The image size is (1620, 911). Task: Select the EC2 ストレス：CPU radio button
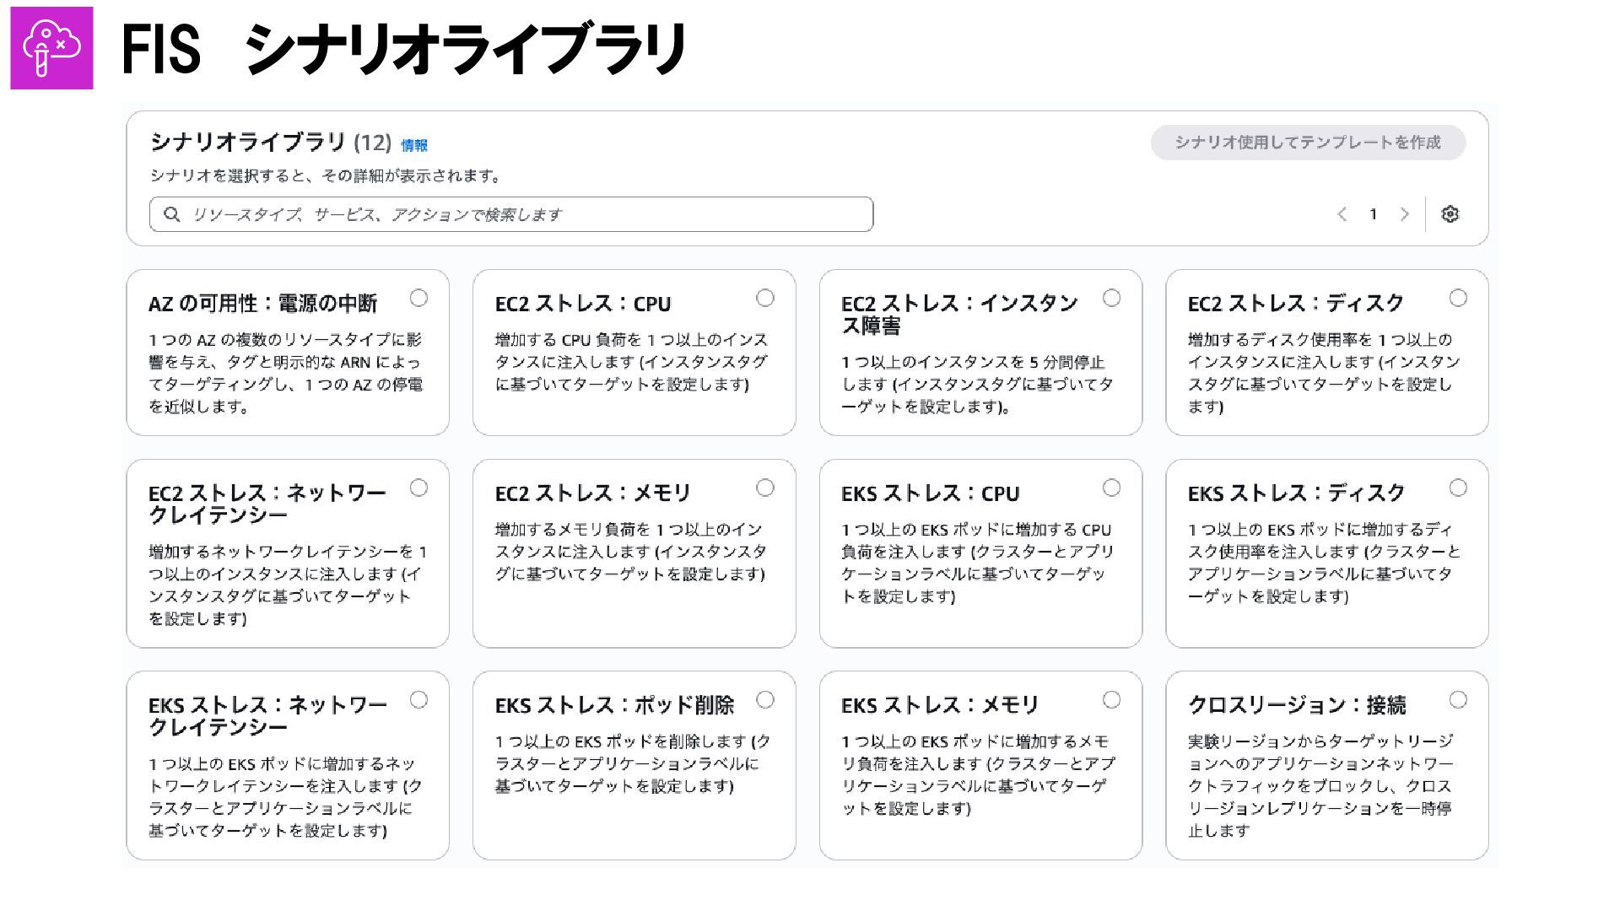[765, 298]
